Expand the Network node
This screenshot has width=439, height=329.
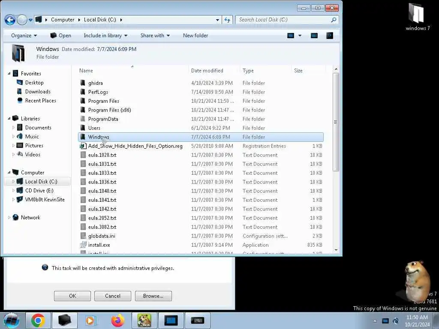click(x=9, y=217)
